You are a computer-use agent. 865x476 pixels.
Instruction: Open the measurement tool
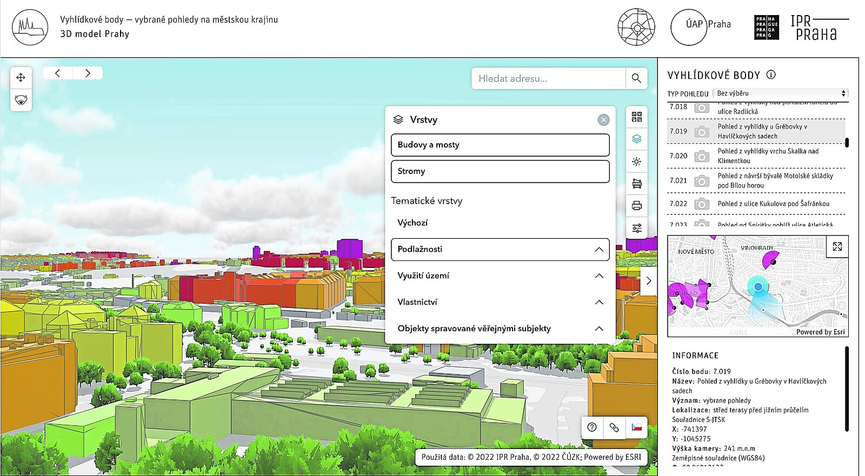637,184
